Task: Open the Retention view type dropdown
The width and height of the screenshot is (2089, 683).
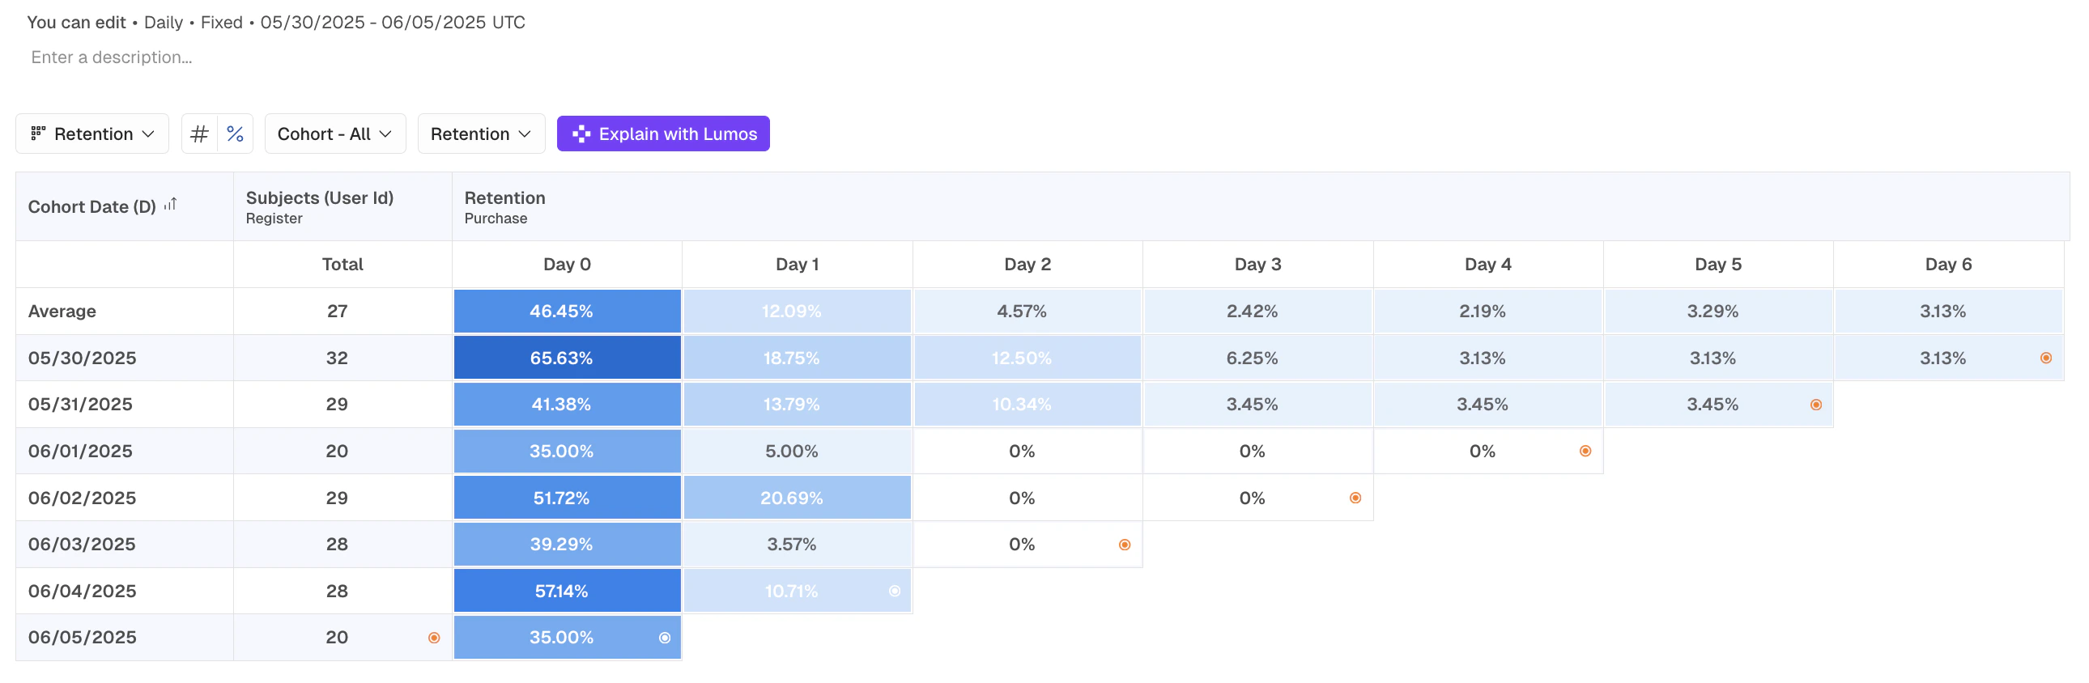Action: click(x=92, y=134)
